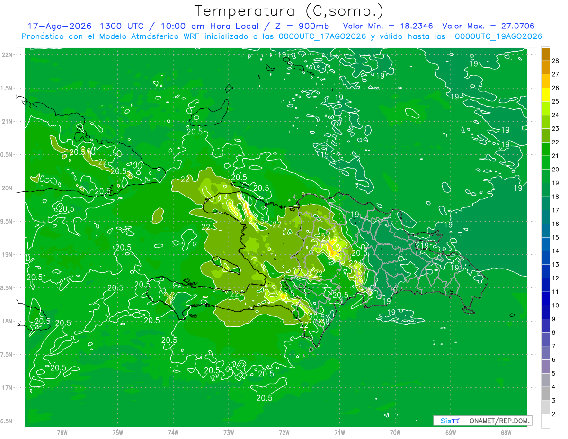Click the legend value "16" on color bar
Image resolution: width=568 pixels, height=439 pixels.
(556, 224)
